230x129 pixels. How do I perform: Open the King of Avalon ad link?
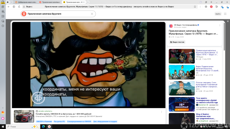pos(205,116)
